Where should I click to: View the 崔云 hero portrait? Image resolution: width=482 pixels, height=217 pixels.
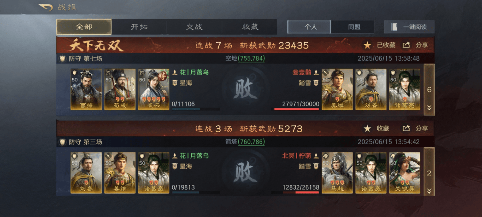pyautogui.click(x=154, y=90)
